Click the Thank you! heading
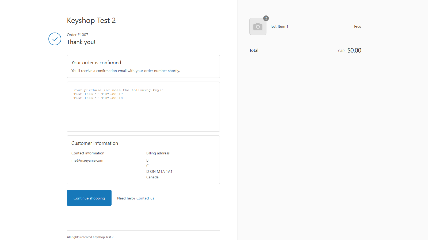428x240 pixels. tap(81, 42)
